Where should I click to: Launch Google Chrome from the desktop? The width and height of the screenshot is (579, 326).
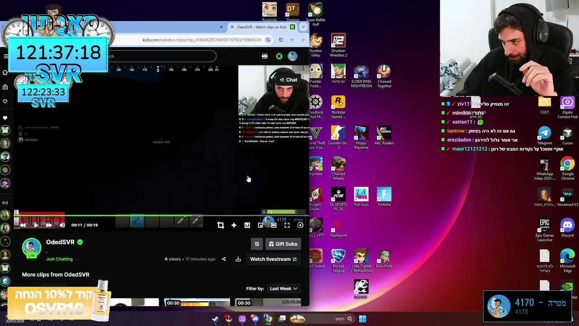[567, 168]
